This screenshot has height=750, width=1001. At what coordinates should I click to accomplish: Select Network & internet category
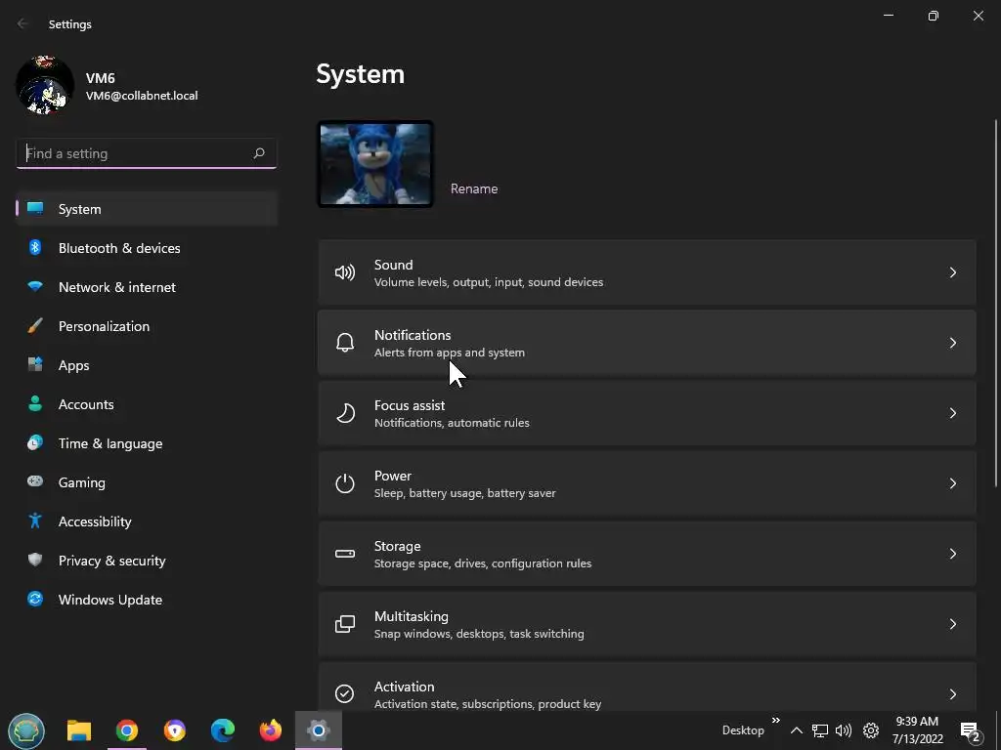[x=147, y=287]
